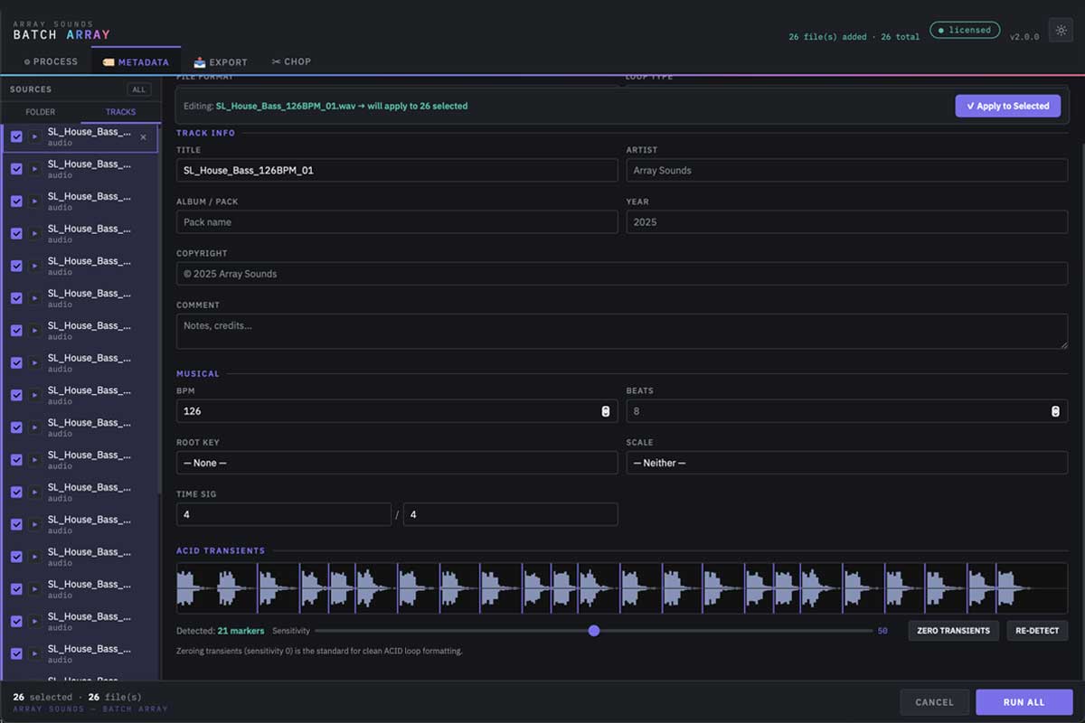Click the licensed status badge

coord(965,30)
